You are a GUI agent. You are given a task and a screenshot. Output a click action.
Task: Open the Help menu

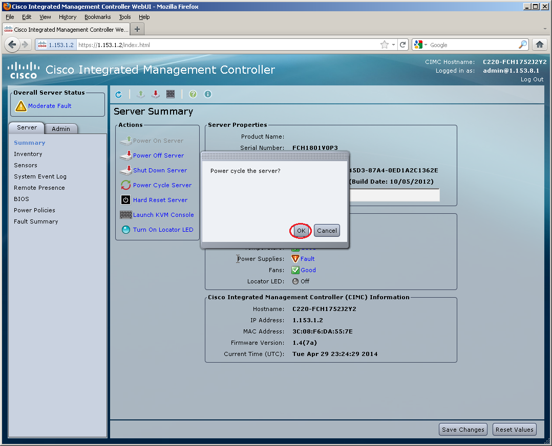(144, 17)
